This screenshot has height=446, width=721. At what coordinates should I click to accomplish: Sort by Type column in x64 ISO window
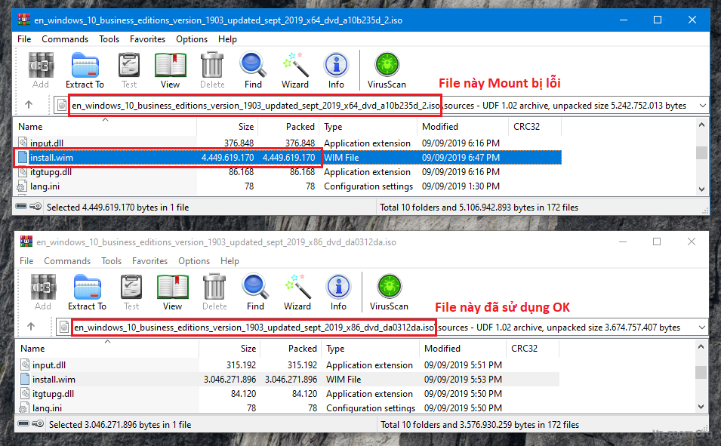[368, 127]
